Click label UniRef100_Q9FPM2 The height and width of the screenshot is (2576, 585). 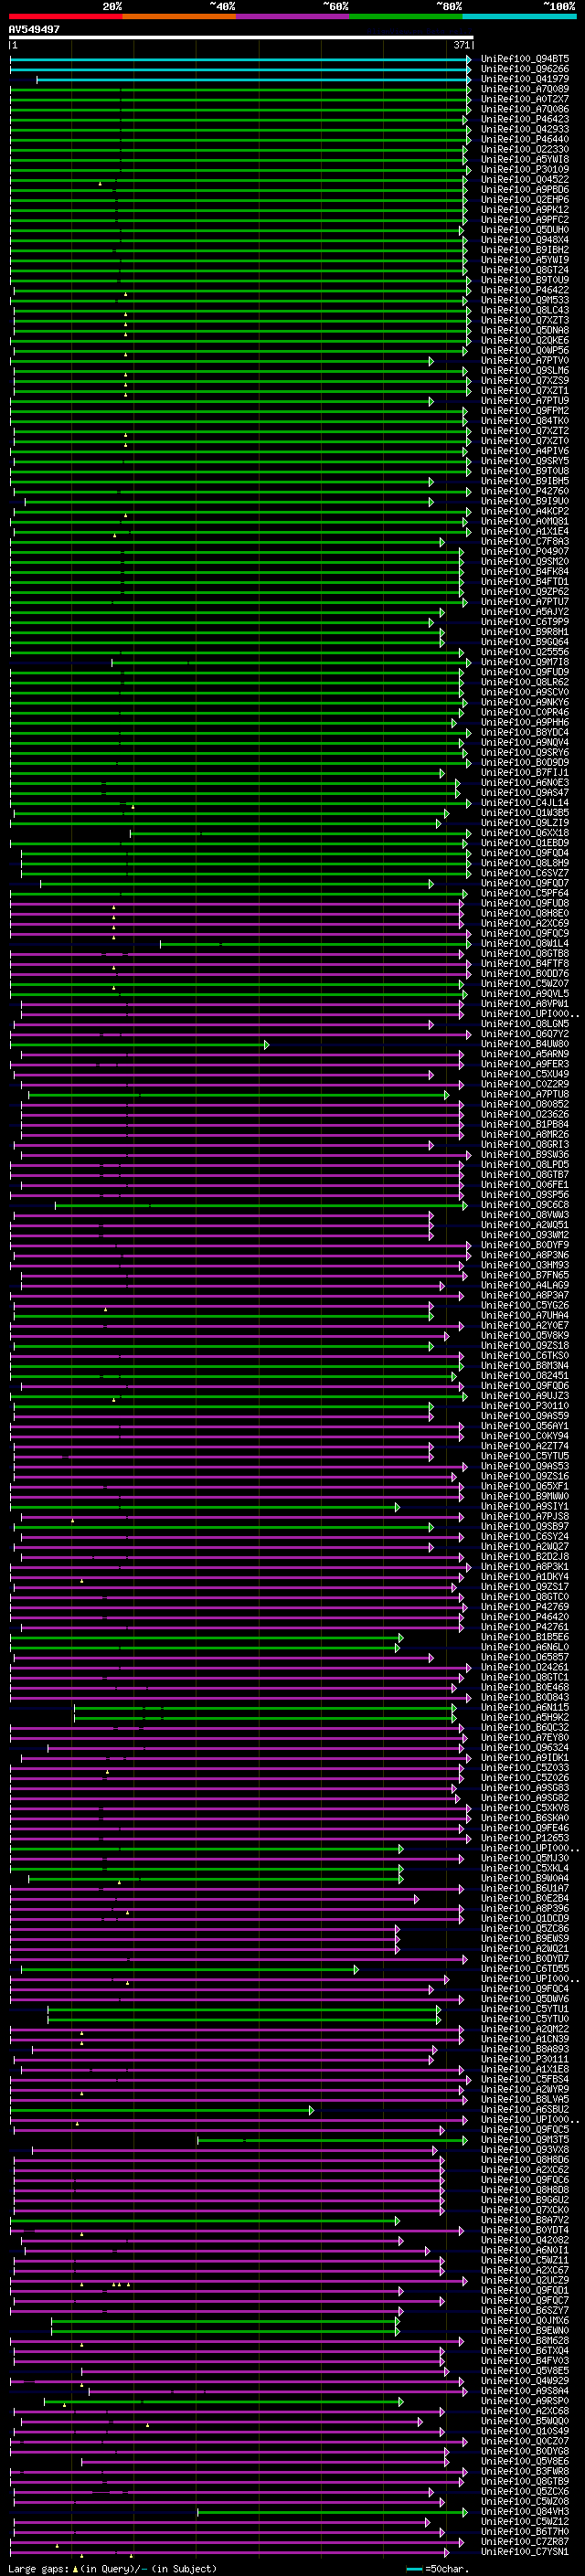click(525, 411)
